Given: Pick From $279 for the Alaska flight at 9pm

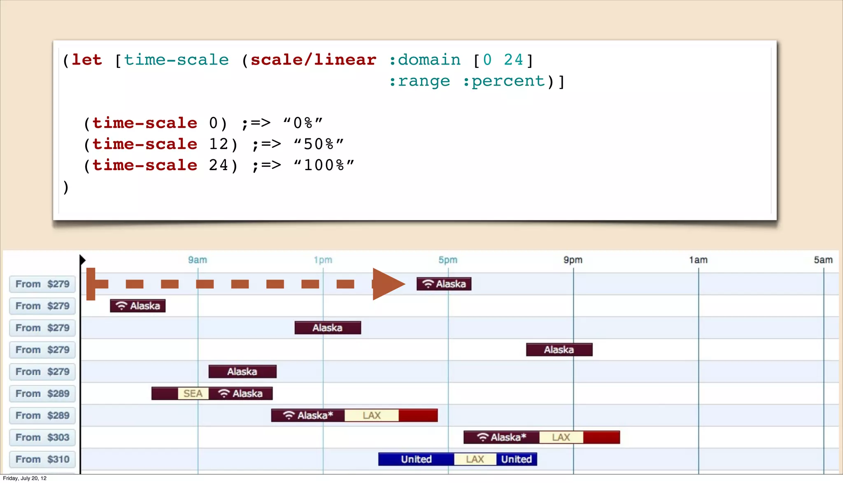Looking at the screenshot, I should 42,350.
